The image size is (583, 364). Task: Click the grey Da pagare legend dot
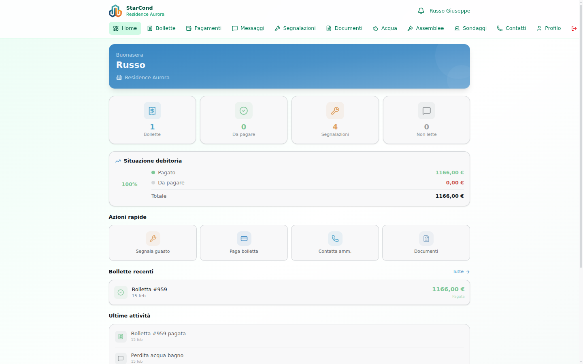pos(153,183)
